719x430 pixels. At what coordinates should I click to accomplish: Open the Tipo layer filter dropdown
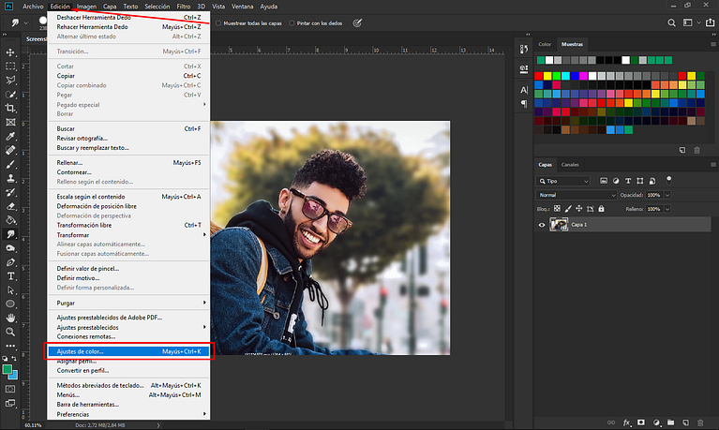563,181
